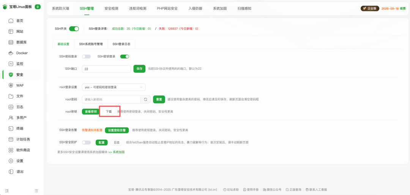
Task: Expand the root登录设置 dropdown
Action: pyautogui.click(x=114, y=87)
